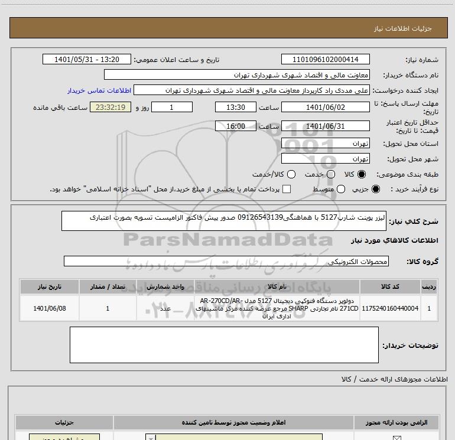Click the general need description text box

(224, 221)
